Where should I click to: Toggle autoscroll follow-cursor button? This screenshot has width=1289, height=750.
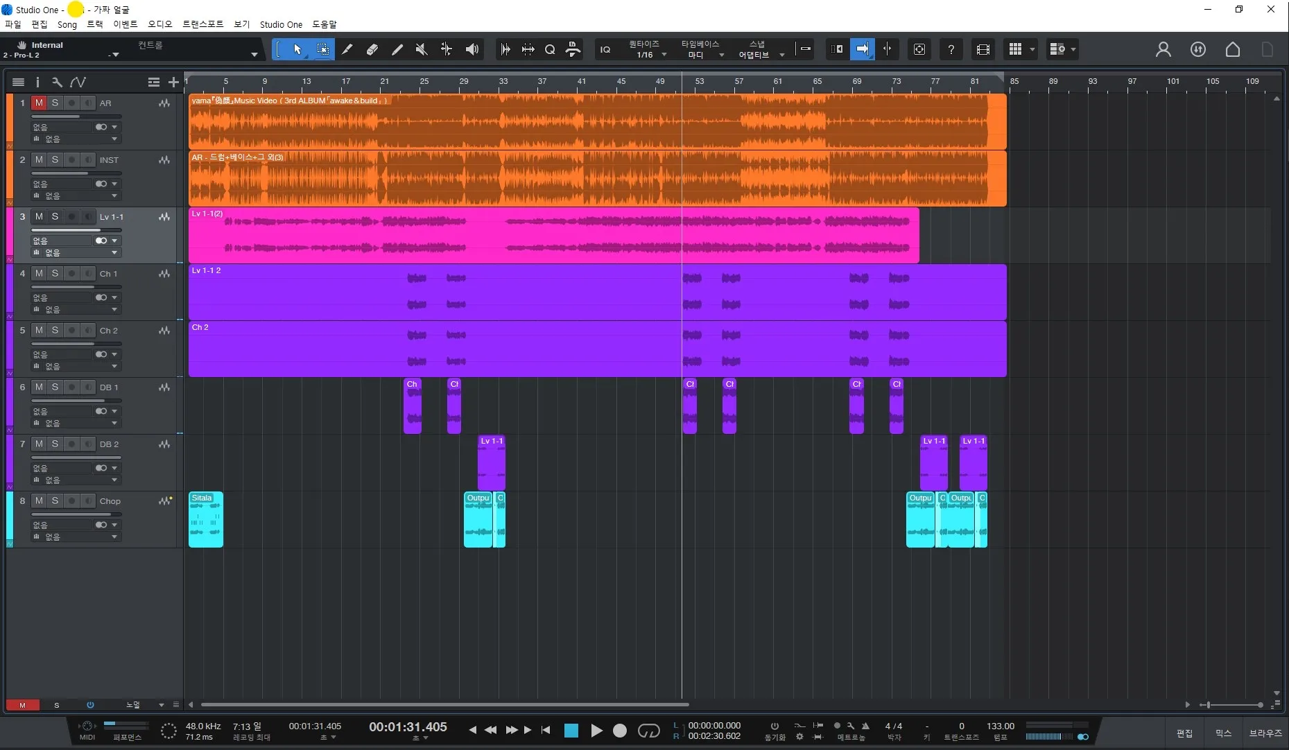click(x=862, y=49)
